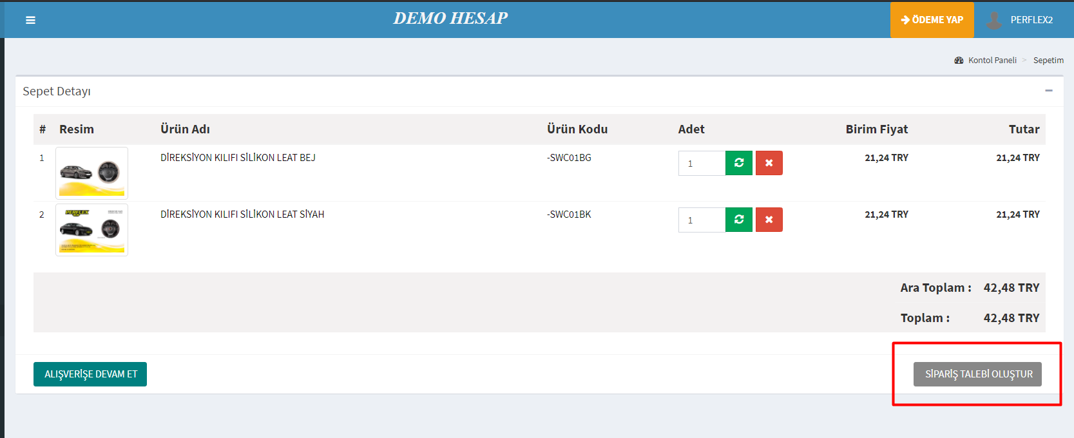Click product name DİREKSİYON KILIFI SİLİKON LEAT BEJ
This screenshot has width=1074, height=438.
[238, 158]
